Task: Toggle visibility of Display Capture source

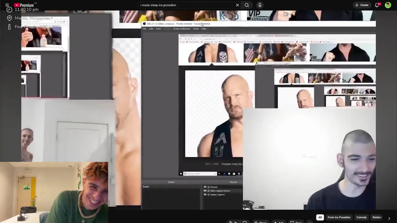Action: point(205,195)
